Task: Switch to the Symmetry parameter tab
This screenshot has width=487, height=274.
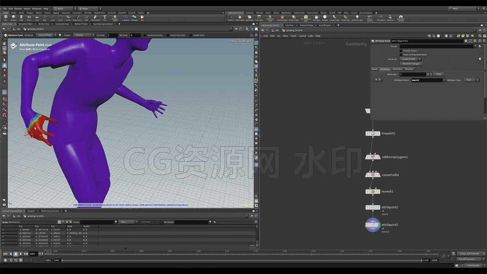Action: (x=397, y=69)
